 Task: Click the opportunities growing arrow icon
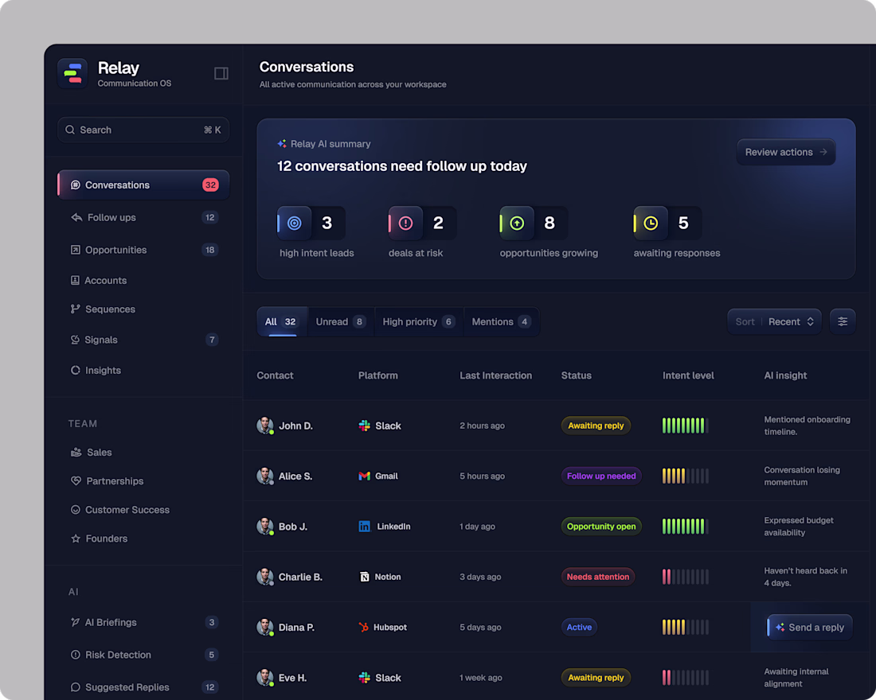[x=518, y=224]
